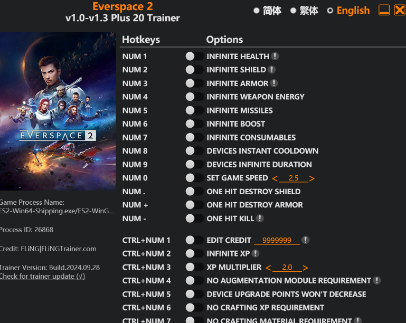This screenshot has height=323, width=406.
Task: Turn on Devices Instant Cooldown
Action: pos(194,150)
